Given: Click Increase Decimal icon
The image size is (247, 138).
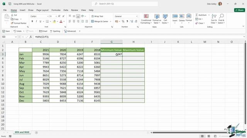Looking at the screenshot, I should pyautogui.click(x=132, y=21).
